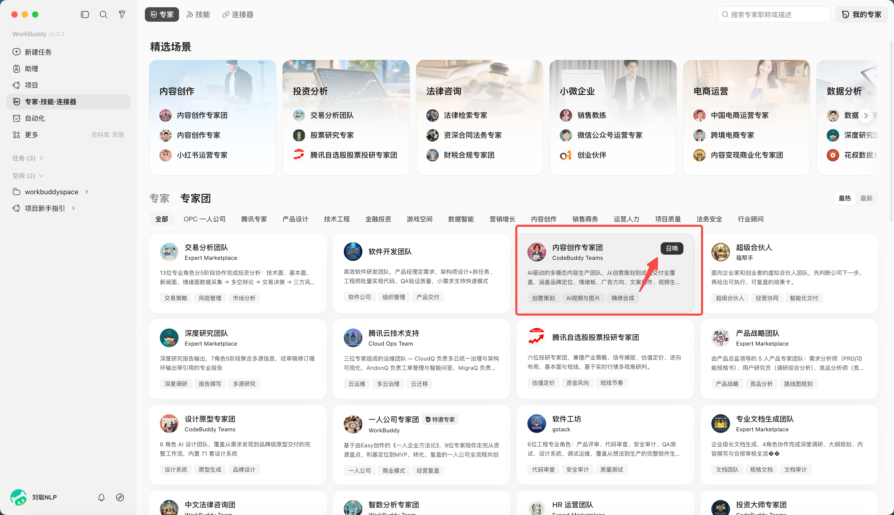This screenshot has width=894, height=515.
Task: Open the 交易分析团队 team card avatar
Action: (x=169, y=252)
